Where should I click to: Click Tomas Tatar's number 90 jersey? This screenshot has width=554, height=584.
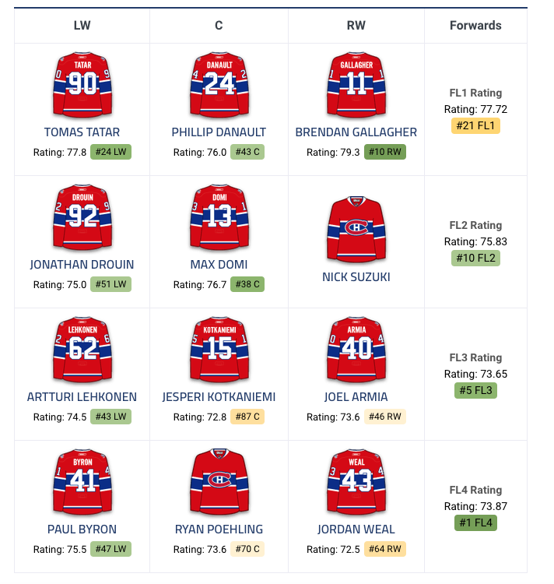pyautogui.click(x=82, y=83)
